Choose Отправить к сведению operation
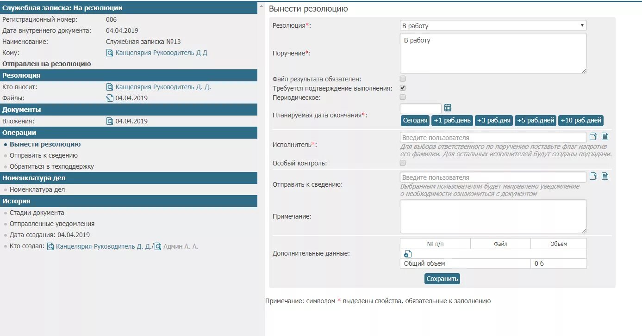This screenshot has width=642, height=336. pyautogui.click(x=44, y=155)
